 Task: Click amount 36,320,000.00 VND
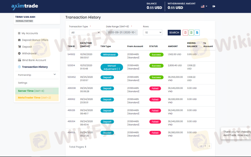175,101
